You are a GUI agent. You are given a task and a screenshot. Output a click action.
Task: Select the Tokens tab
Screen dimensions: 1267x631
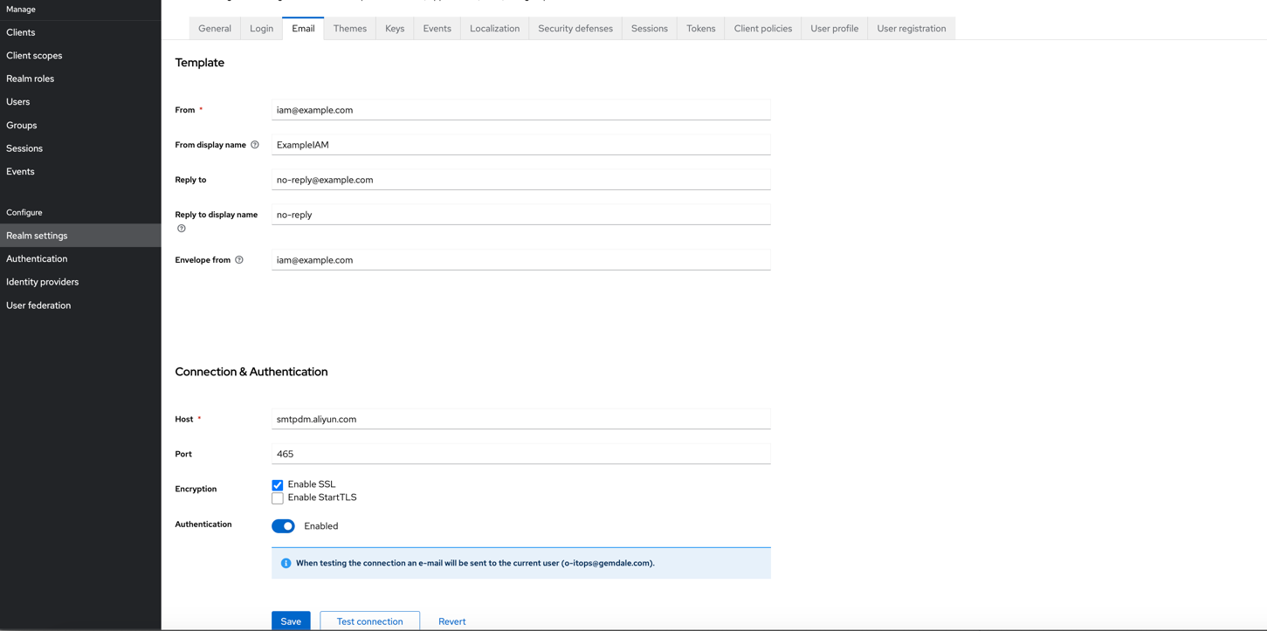coord(700,29)
